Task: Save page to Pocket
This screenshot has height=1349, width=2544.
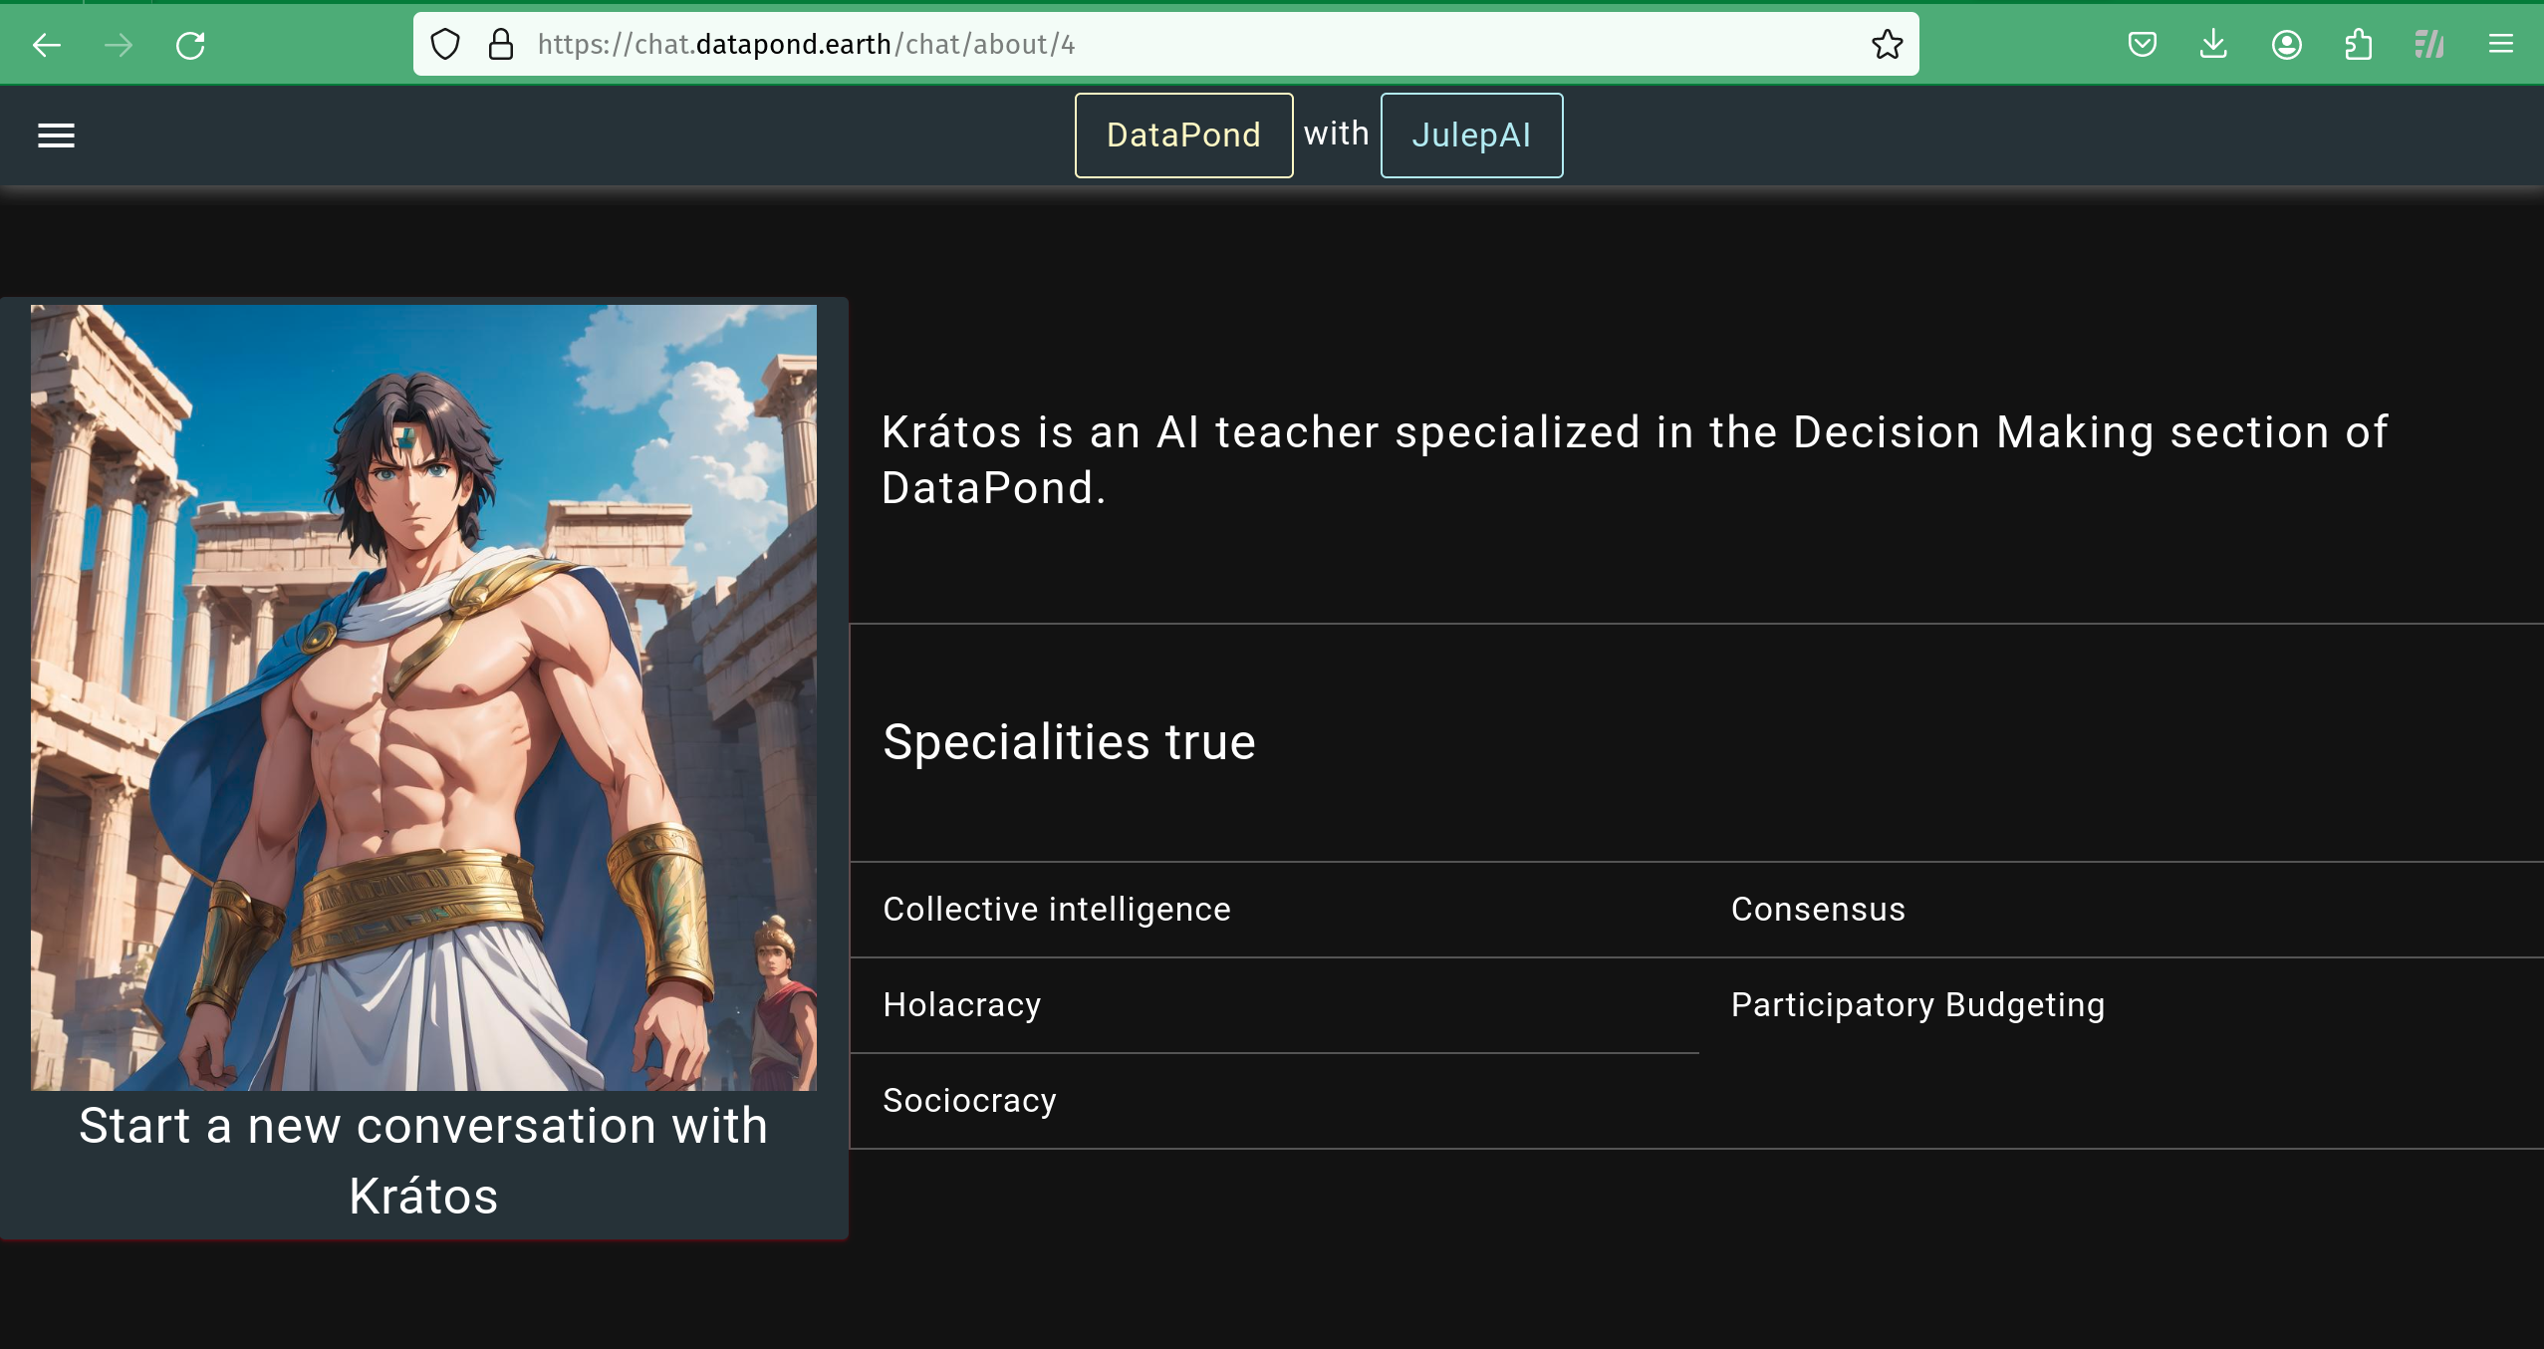Action: click(2142, 45)
